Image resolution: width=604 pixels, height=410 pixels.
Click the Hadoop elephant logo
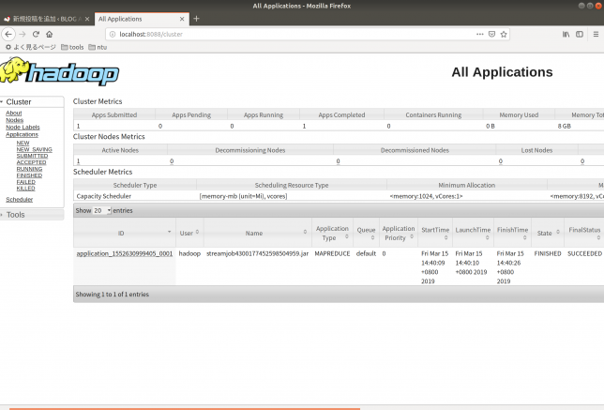(60, 72)
